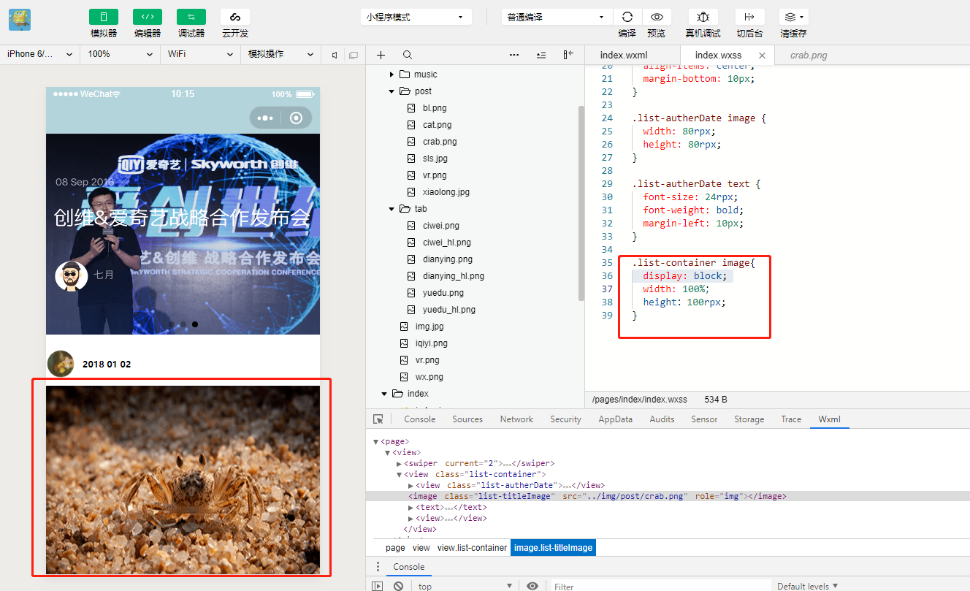The height and width of the screenshot is (591, 970).
Task: Switch to the index.wxml editor tab
Action: coord(624,55)
